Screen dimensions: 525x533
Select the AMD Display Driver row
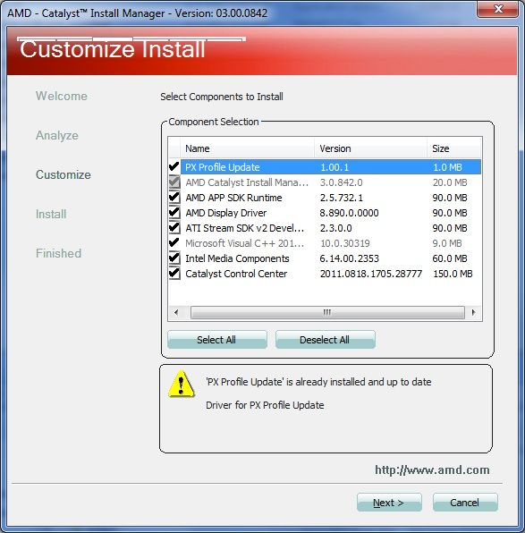click(325, 213)
